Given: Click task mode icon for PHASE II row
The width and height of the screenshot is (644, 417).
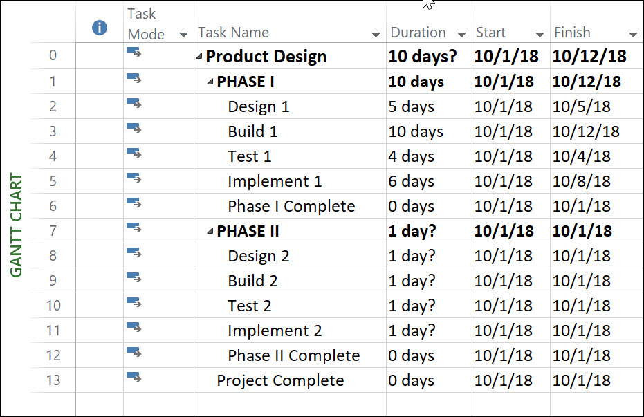Looking at the screenshot, I should (x=134, y=228).
